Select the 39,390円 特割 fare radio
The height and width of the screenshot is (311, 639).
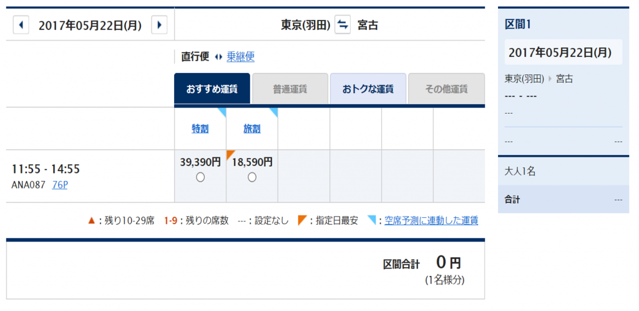click(x=200, y=177)
